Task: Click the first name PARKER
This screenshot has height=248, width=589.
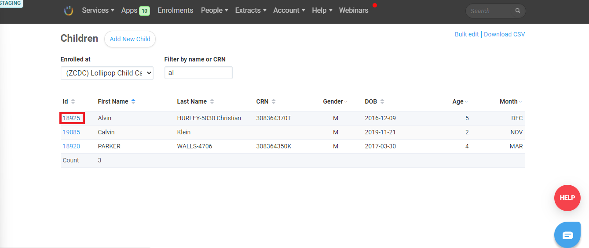Action: (x=109, y=146)
